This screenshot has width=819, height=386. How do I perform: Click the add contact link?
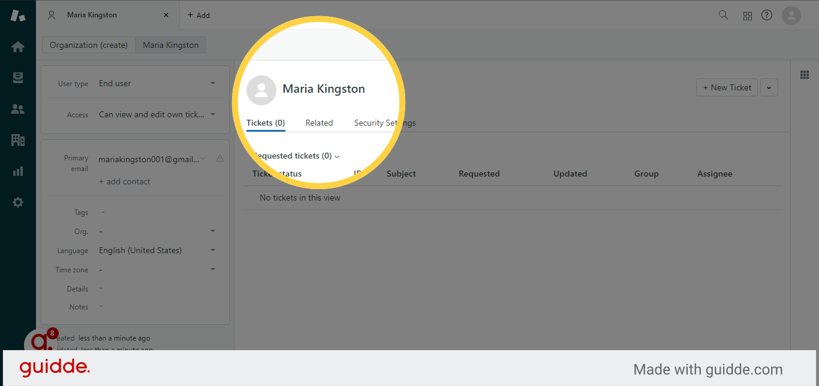click(x=125, y=181)
